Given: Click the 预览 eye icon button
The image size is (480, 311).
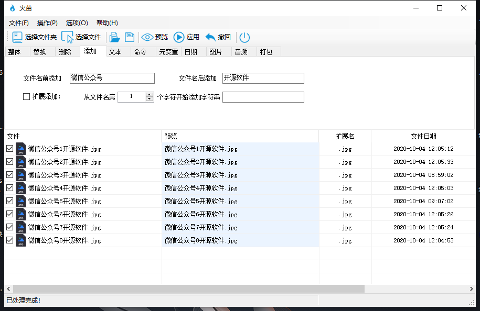Looking at the screenshot, I should tap(155, 37).
